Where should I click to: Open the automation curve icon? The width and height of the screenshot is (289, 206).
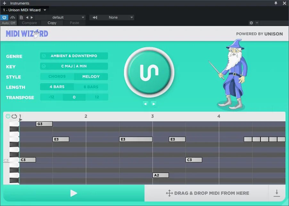click(12, 17)
